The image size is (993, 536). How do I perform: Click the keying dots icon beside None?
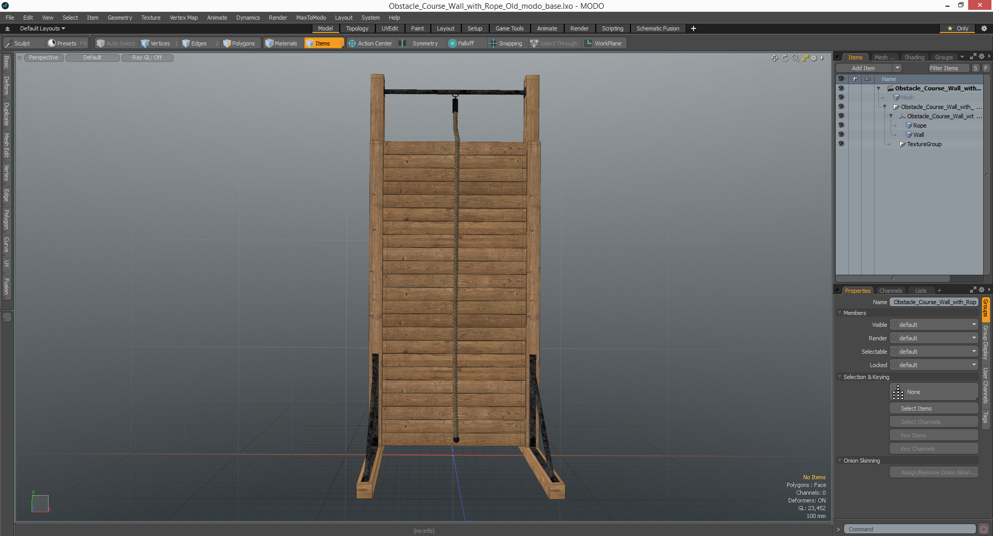click(898, 392)
